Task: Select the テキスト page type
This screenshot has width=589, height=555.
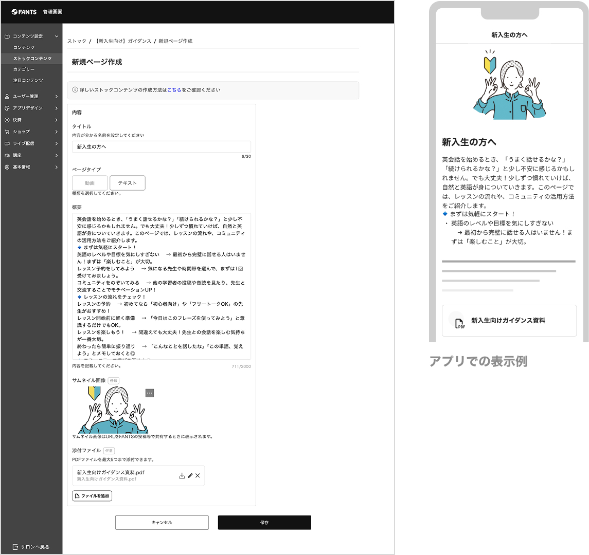Action: click(128, 183)
